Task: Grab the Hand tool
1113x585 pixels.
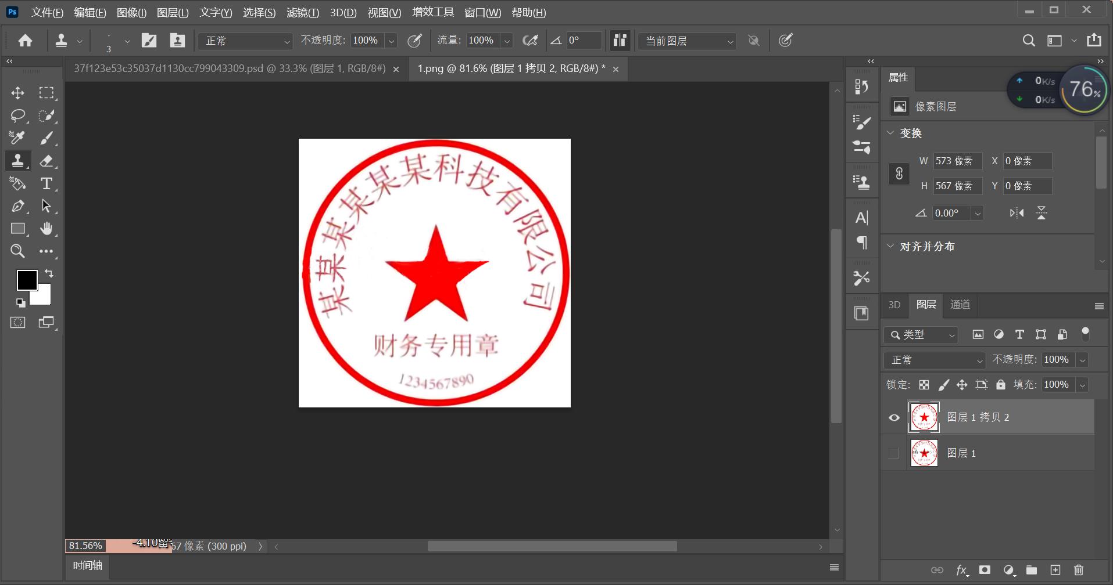Action: click(x=47, y=228)
